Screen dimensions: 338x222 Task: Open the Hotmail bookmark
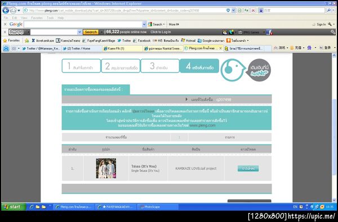click(188, 40)
